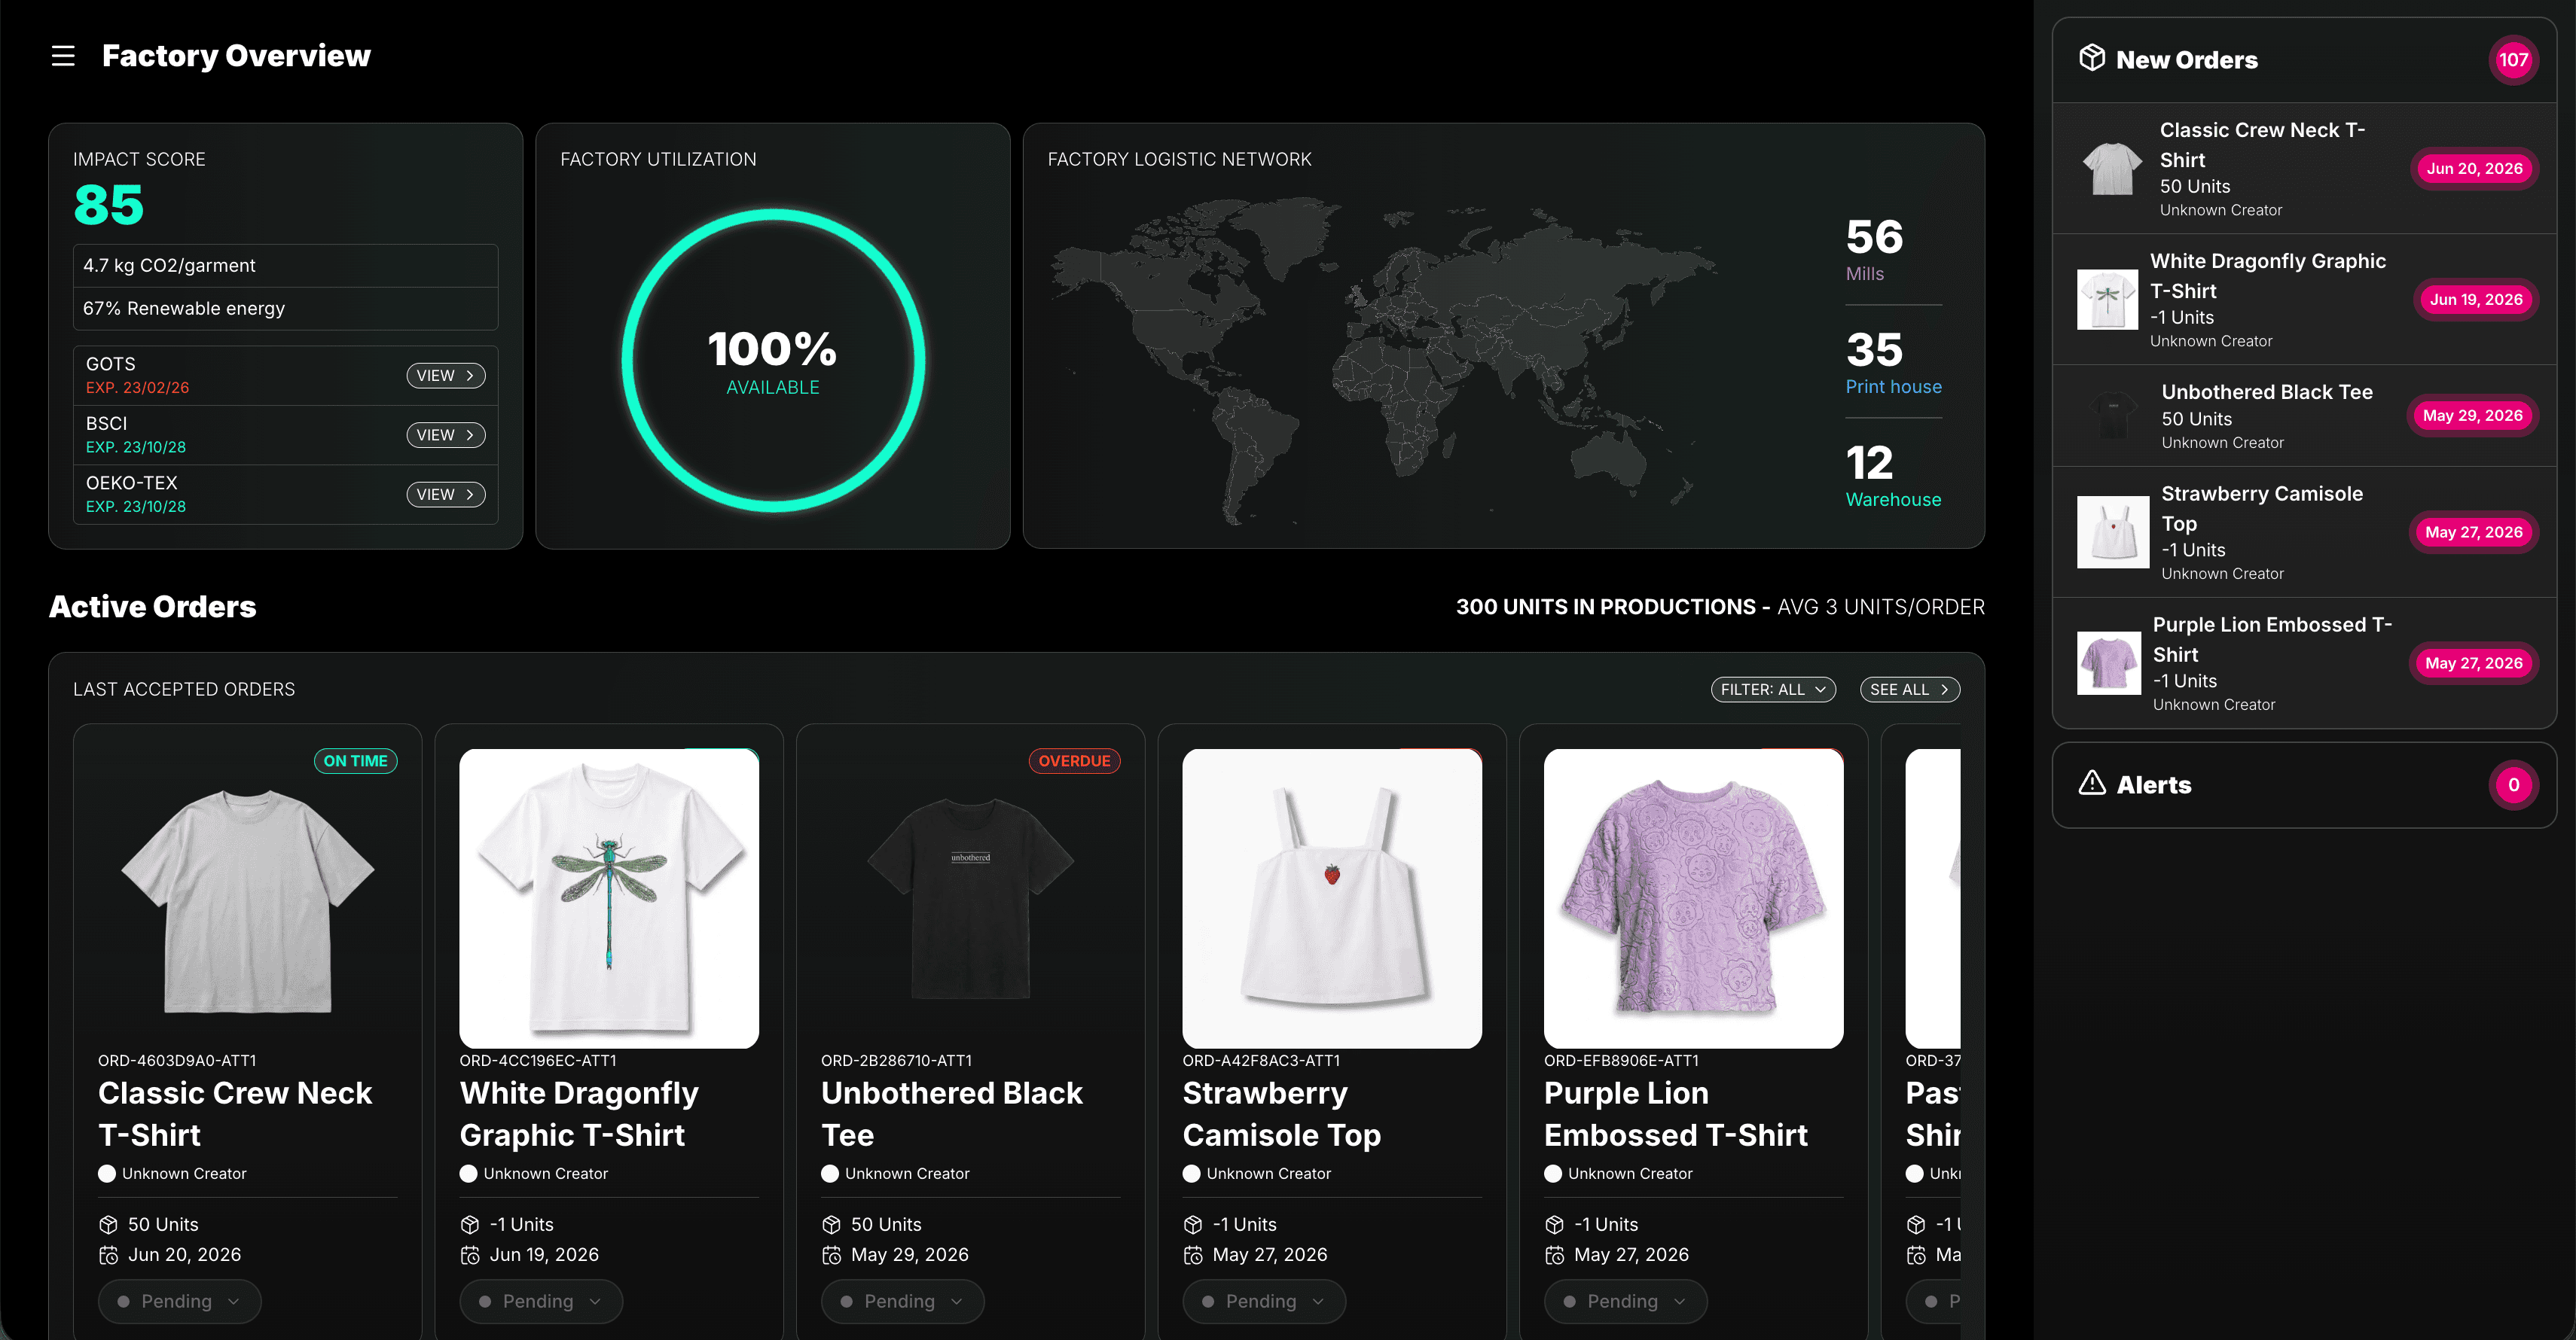Click the Impact Score value 85
Image resolution: width=2576 pixels, height=1340 pixels.
click(109, 205)
